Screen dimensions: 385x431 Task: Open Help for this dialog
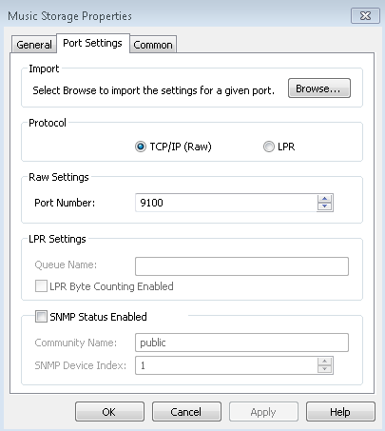pos(340,412)
